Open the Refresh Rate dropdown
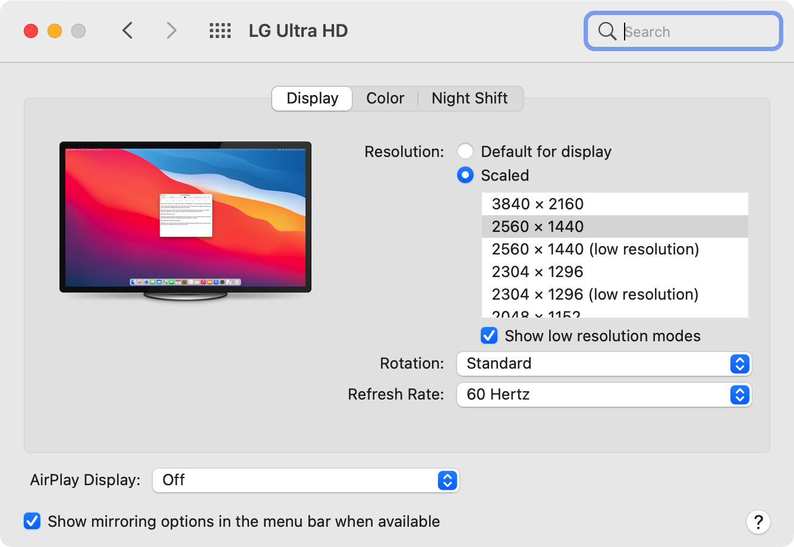 [604, 394]
